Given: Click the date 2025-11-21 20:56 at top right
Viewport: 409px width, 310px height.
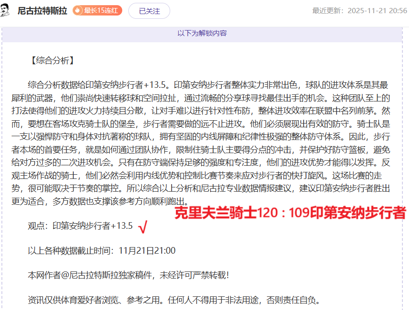Looking at the screenshot, I should pyautogui.click(x=377, y=10).
